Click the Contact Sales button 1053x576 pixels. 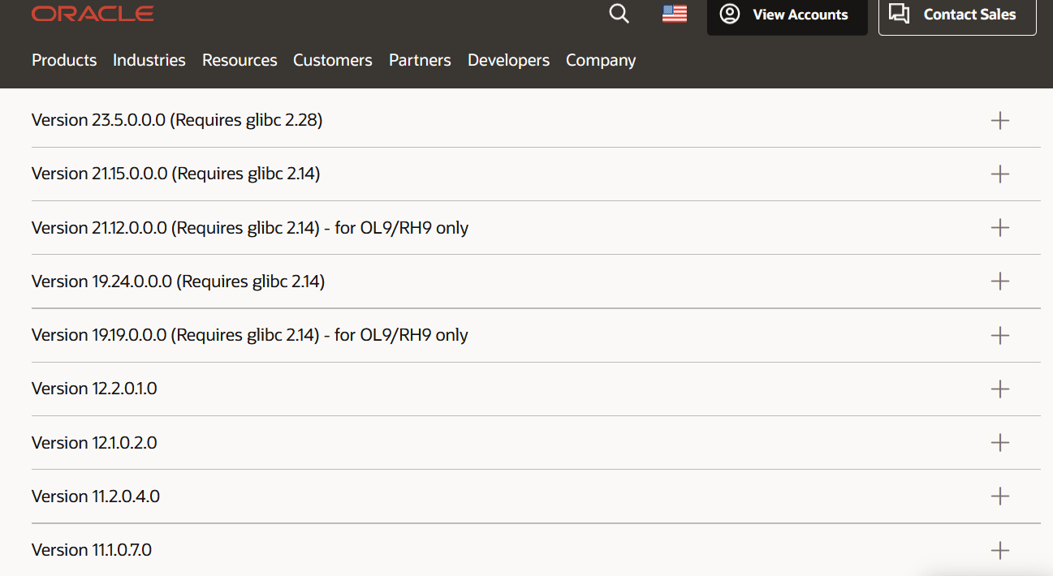(x=957, y=15)
